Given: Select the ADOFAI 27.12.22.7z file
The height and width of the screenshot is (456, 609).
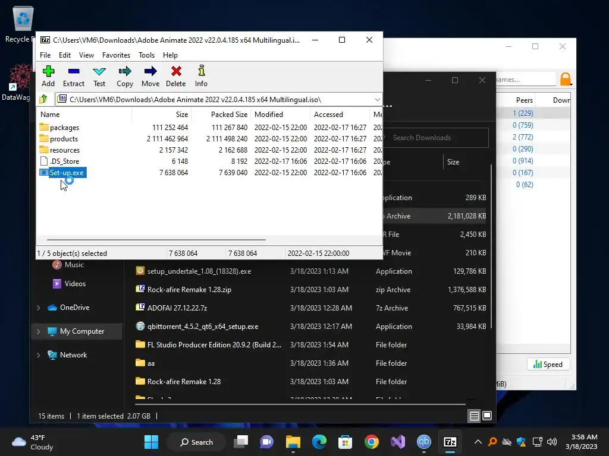Looking at the screenshot, I should pos(177,308).
